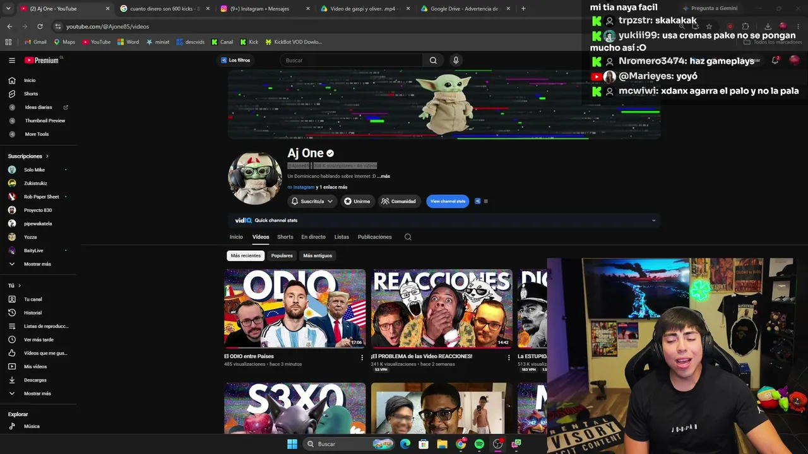The image size is (808, 454).
Task: Switch to the Instagram Mensajes browser tab
Action: (x=264, y=9)
